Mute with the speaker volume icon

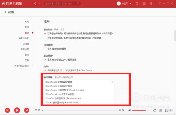[x=130, y=110]
